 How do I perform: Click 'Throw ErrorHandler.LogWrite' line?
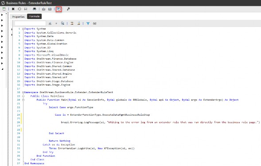[x=92, y=148]
